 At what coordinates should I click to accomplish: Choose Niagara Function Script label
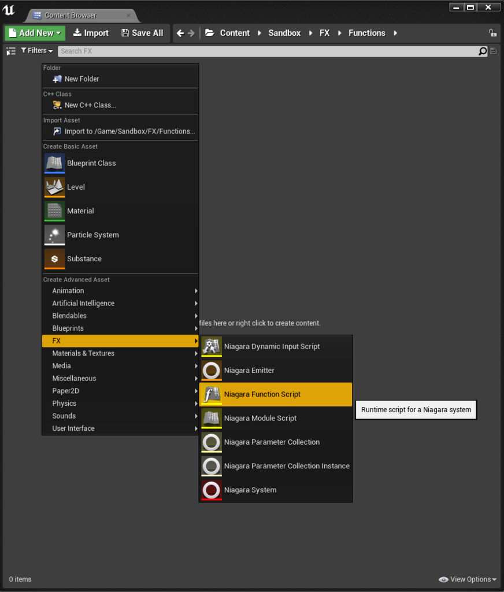point(262,394)
